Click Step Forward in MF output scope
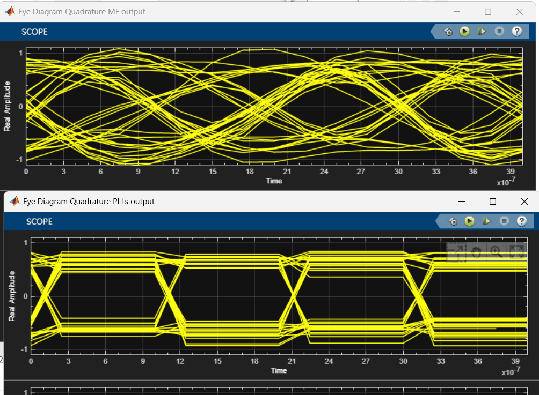 [x=482, y=32]
